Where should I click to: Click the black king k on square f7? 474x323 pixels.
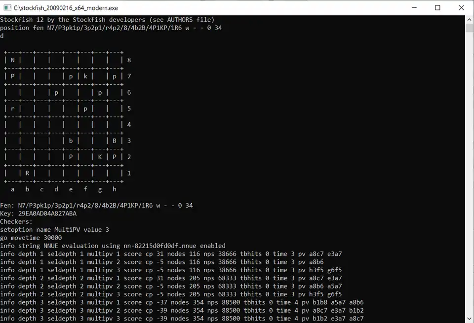click(x=85, y=76)
